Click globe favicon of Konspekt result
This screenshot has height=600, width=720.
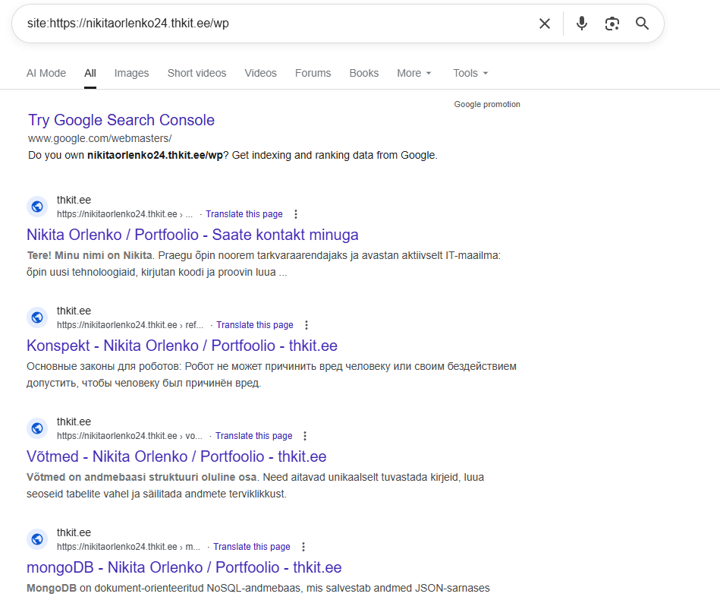pos(37,317)
